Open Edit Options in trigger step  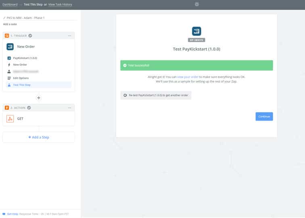point(21,78)
